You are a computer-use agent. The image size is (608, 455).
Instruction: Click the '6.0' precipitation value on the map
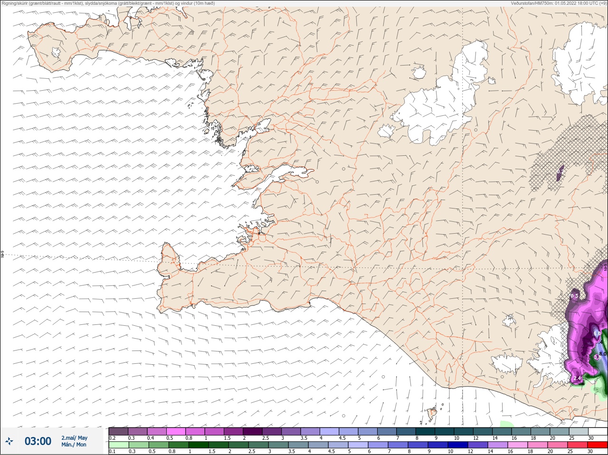598,333
